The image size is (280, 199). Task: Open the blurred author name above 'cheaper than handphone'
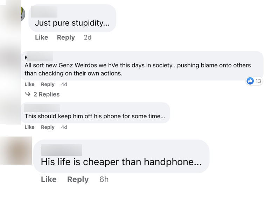[x=62, y=150]
